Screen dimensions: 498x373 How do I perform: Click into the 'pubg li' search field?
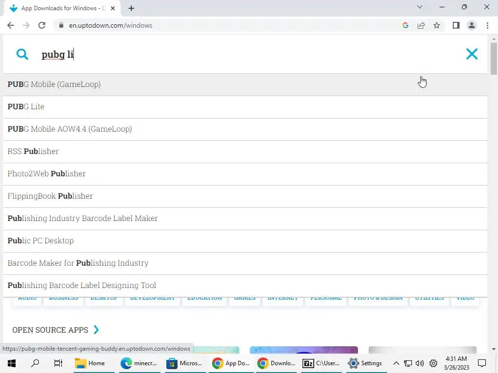tap(245, 54)
